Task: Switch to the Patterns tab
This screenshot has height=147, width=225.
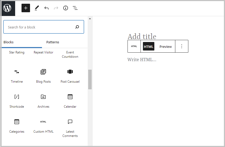Action: [x=53, y=42]
